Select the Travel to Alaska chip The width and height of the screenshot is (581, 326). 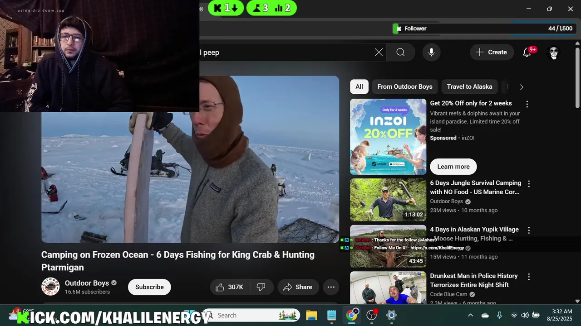(x=469, y=86)
